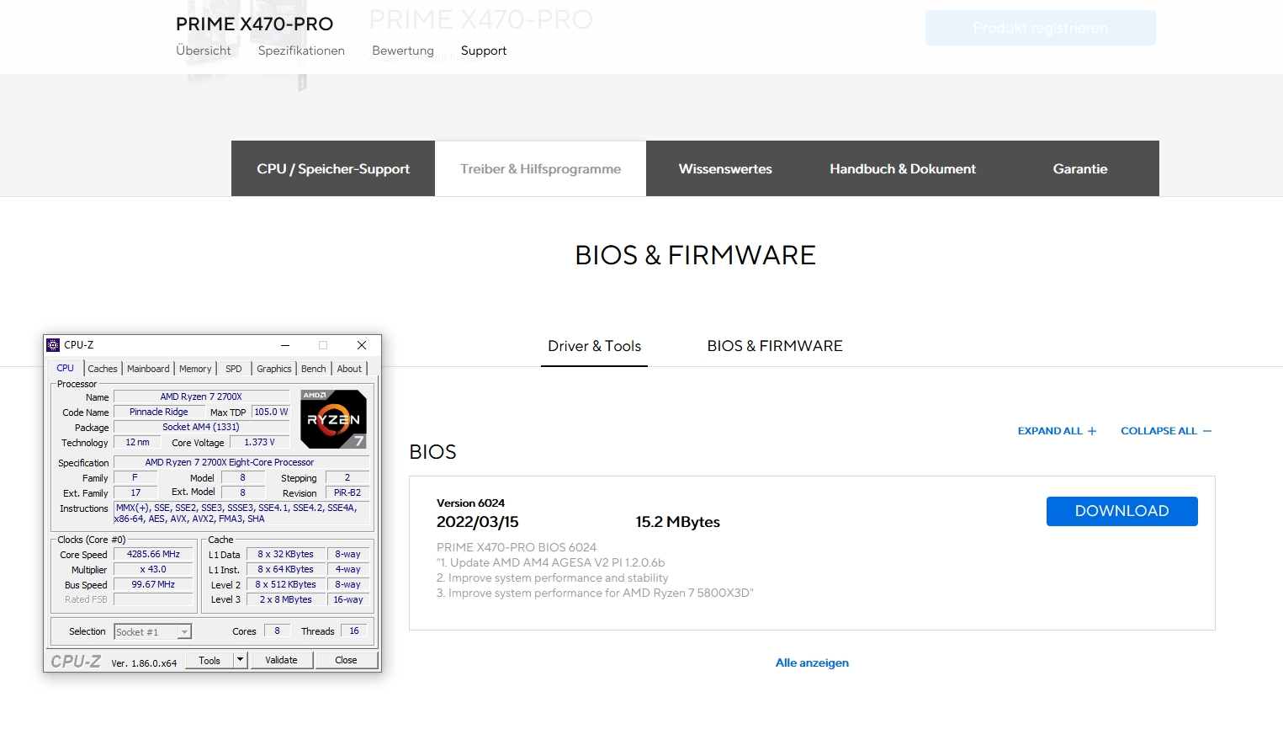
Task: Click the Specification AMD Ryzen 7 2700X Eight-Core field
Action: tap(241, 462)
